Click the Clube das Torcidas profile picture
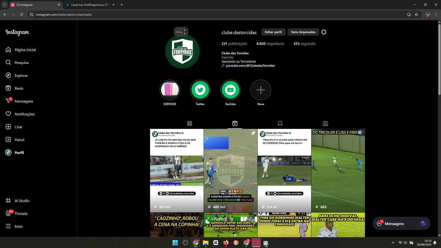Screen dimensions: 441x248 (x=182, y=52)
